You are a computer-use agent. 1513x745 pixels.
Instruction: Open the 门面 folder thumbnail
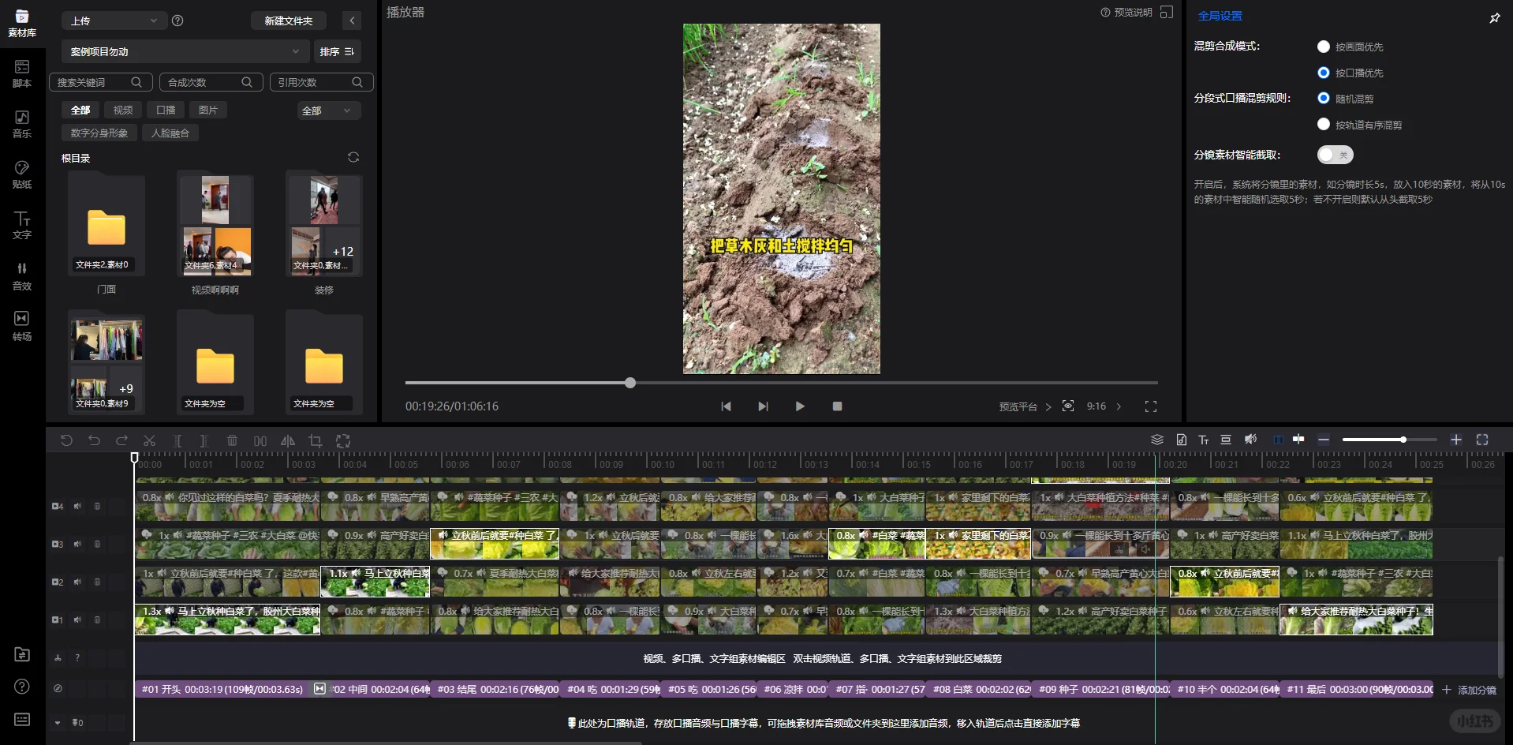(106, 225)
